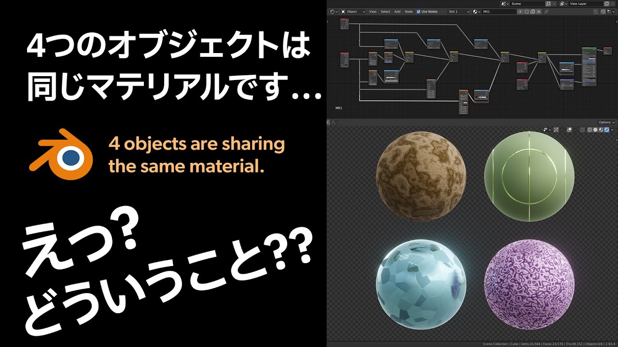The width and height of the screenshot is (618, 347).
Task: Toggle fake user shield for M01
Action: pyautogui.click(x=527, y=12)
